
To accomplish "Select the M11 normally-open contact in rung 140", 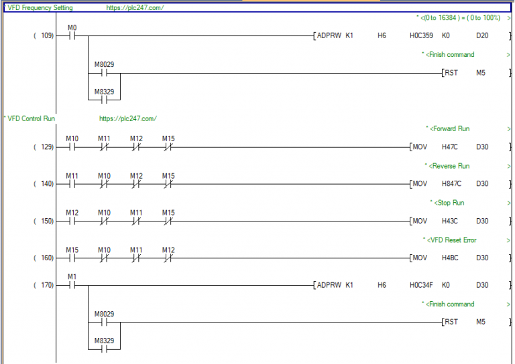I will (x=72, y=185).
